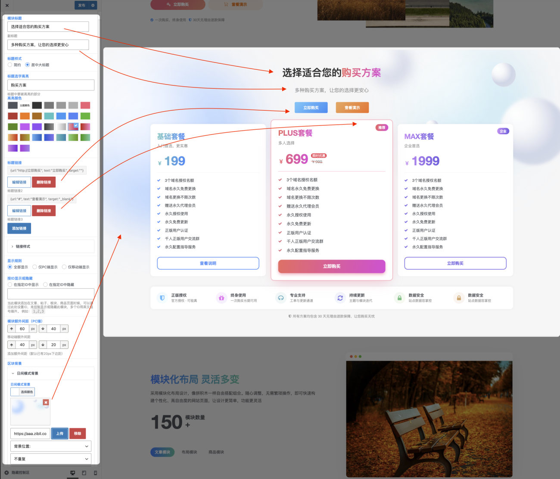The image size is (560, 479).
Task: Click orange lock icon in last 数据安全 item
Action: pos(459,298)
